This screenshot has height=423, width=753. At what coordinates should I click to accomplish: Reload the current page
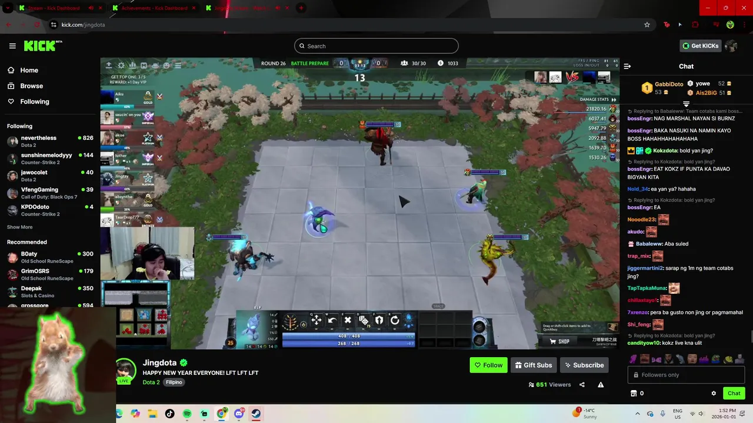[37, 25]
